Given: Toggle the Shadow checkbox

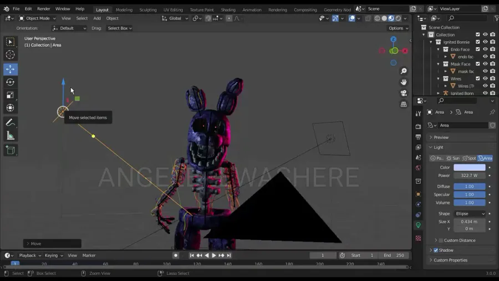Looking at the screenshot, I should [x=436, y=250].
